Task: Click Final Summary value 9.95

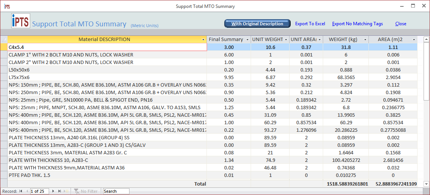Action: click(229, 78)
